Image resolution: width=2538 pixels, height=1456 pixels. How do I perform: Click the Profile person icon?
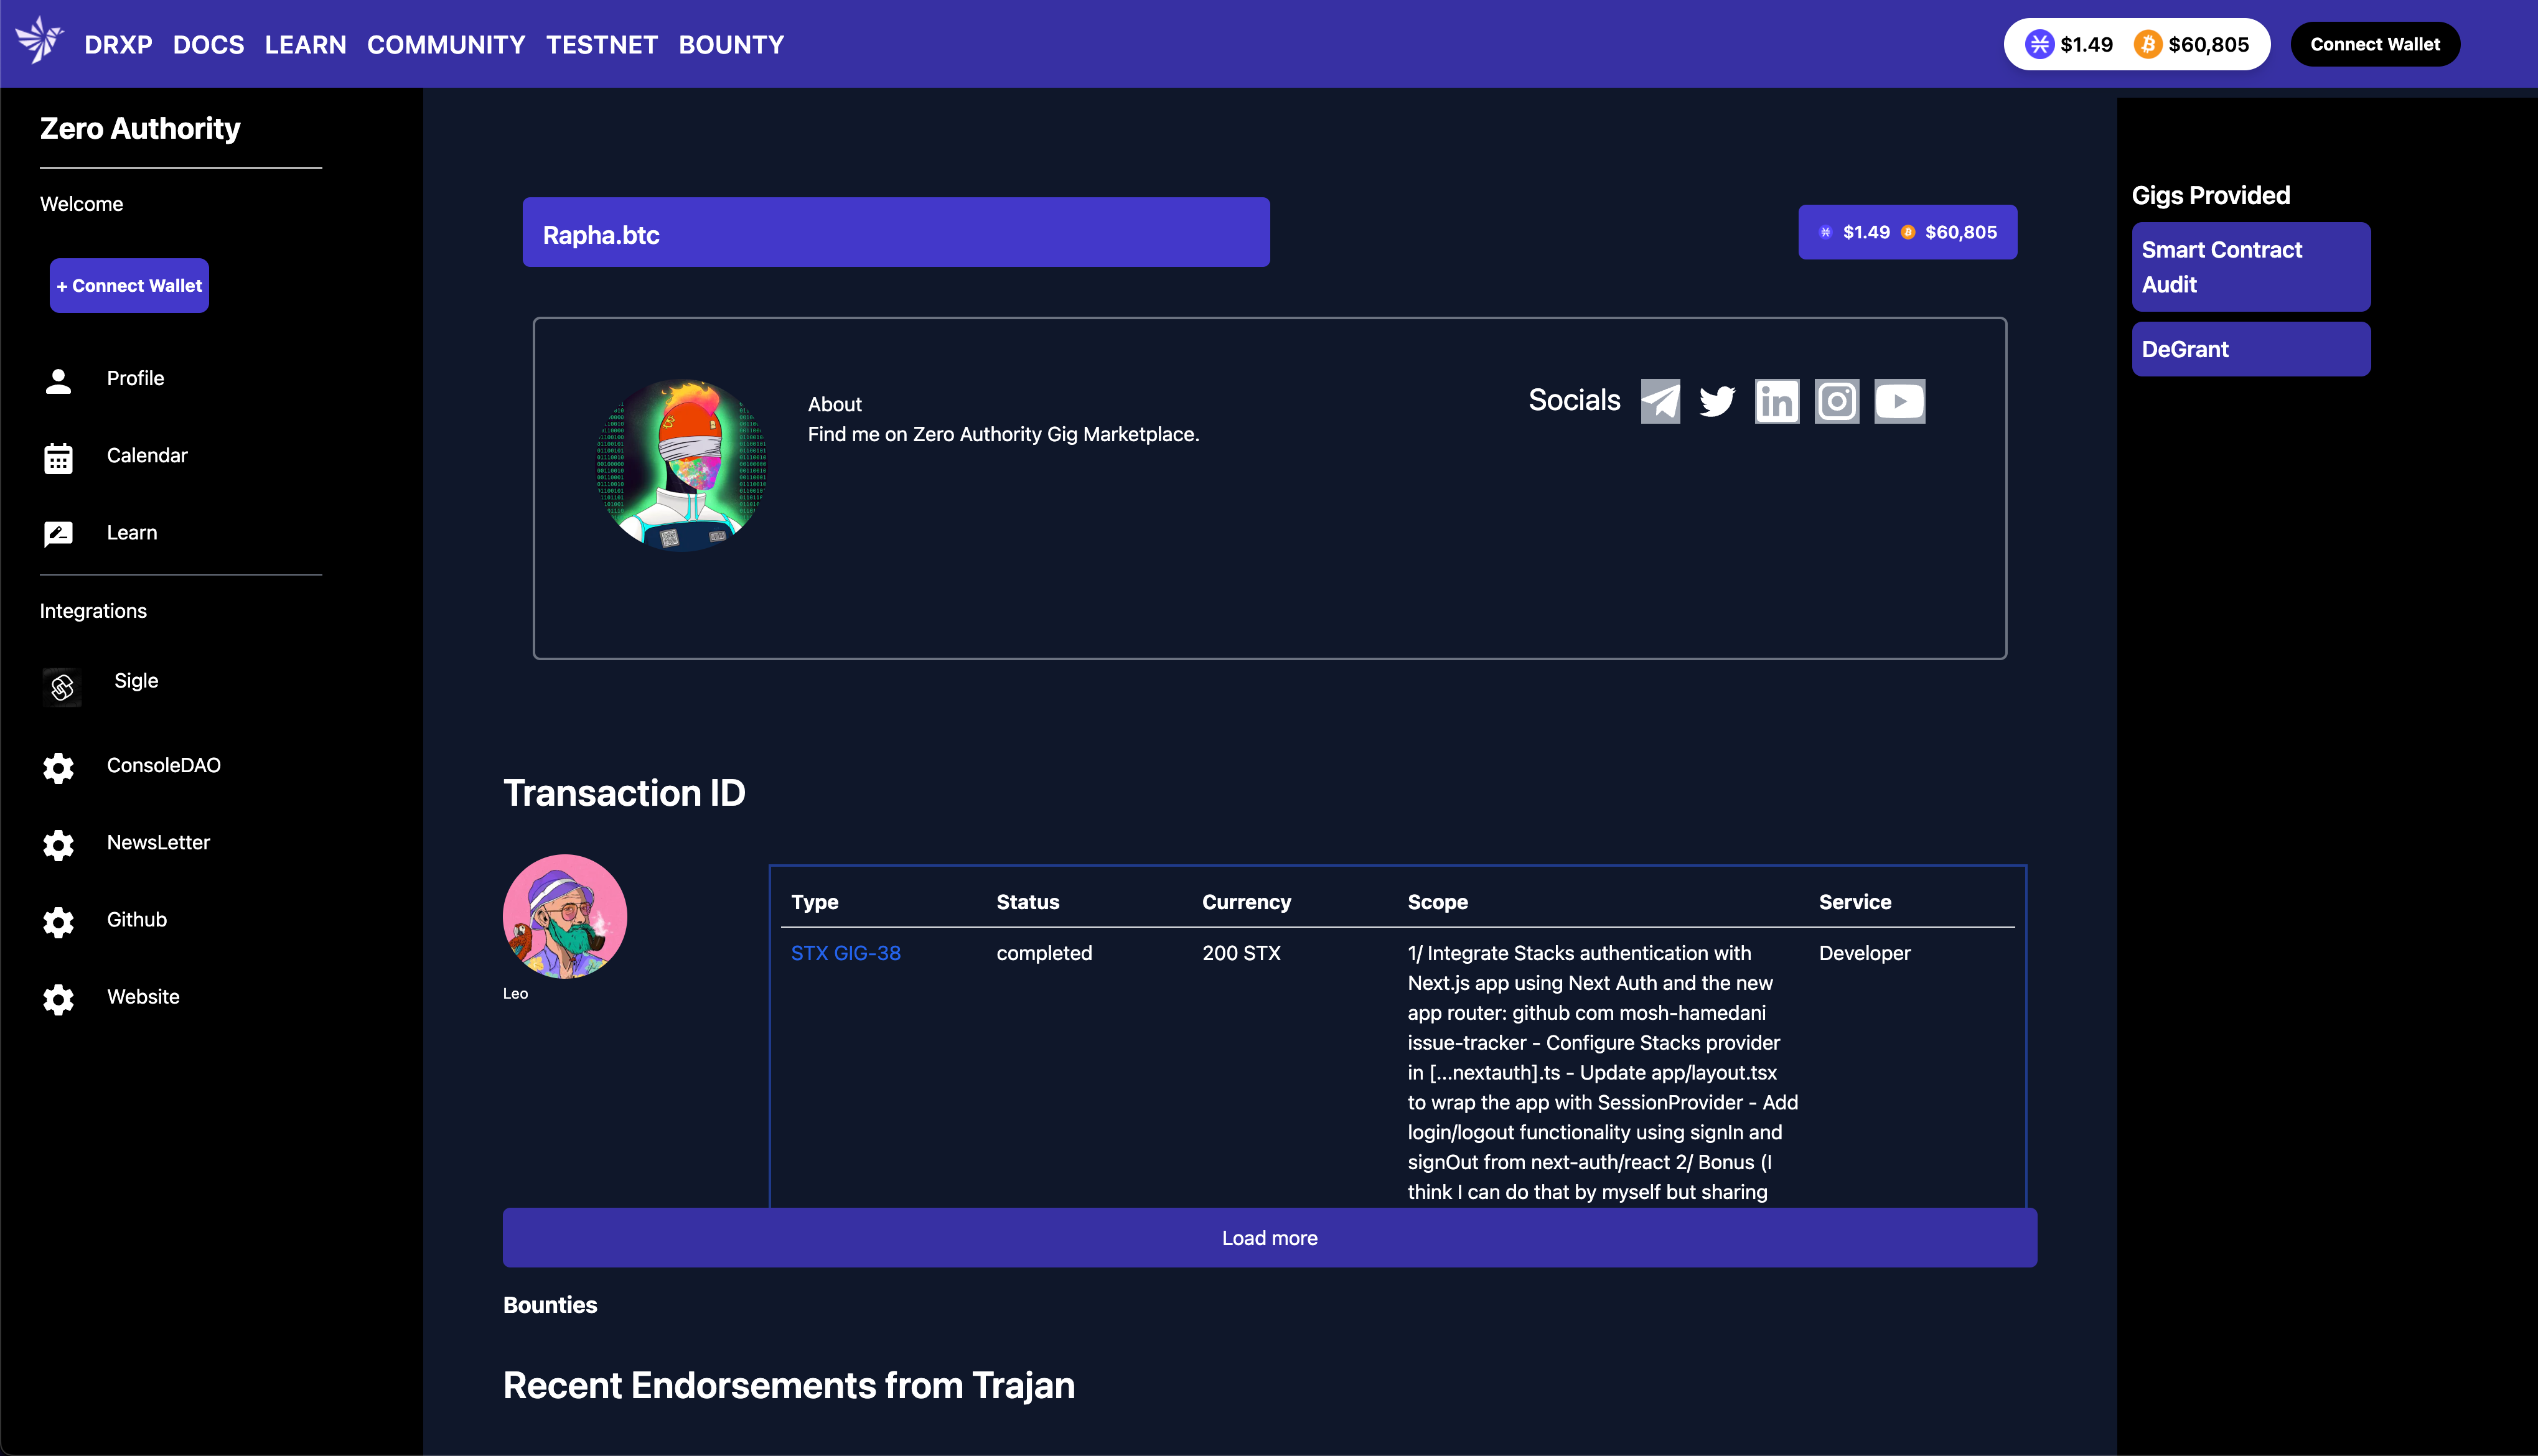[58, 380]
